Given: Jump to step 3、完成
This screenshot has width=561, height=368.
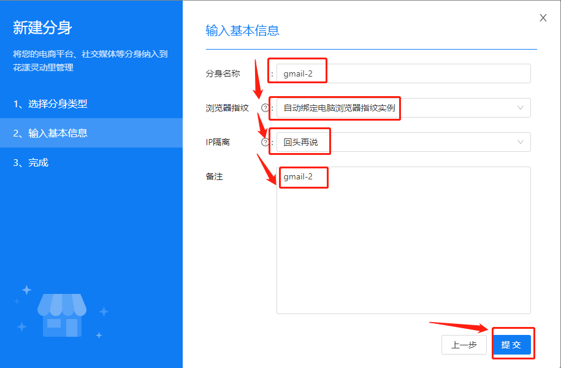Looking at the screenshot, I should click(x=31, y=162).
